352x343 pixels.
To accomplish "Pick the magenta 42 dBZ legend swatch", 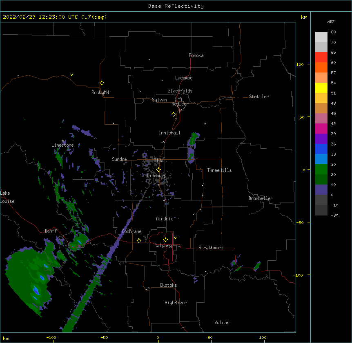I will coord(321,128).
